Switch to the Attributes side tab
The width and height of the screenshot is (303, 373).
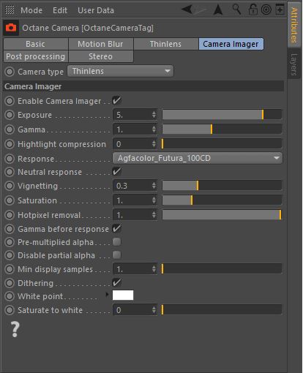pos(294,25)
